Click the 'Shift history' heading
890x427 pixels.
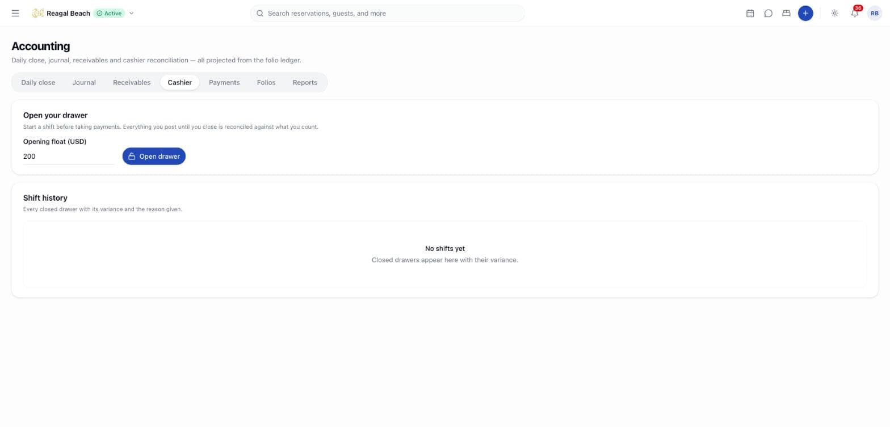click(45, 198)
